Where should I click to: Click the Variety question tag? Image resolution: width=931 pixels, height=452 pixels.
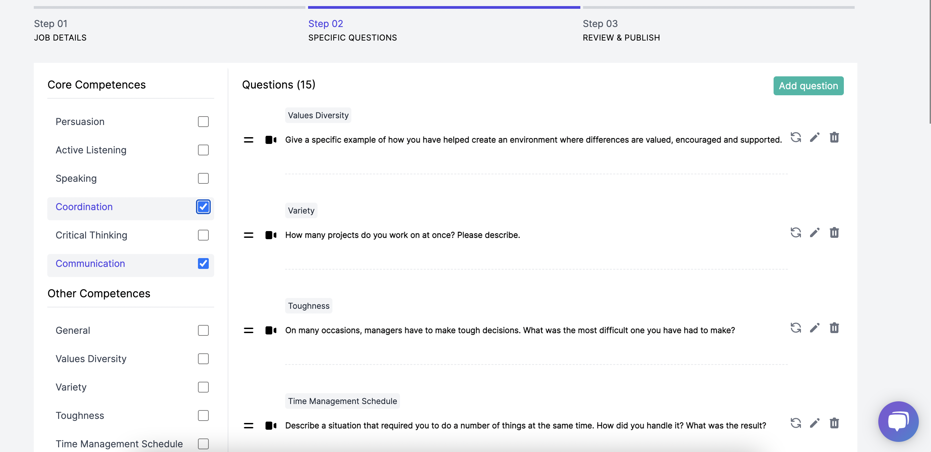coord(301,211)
